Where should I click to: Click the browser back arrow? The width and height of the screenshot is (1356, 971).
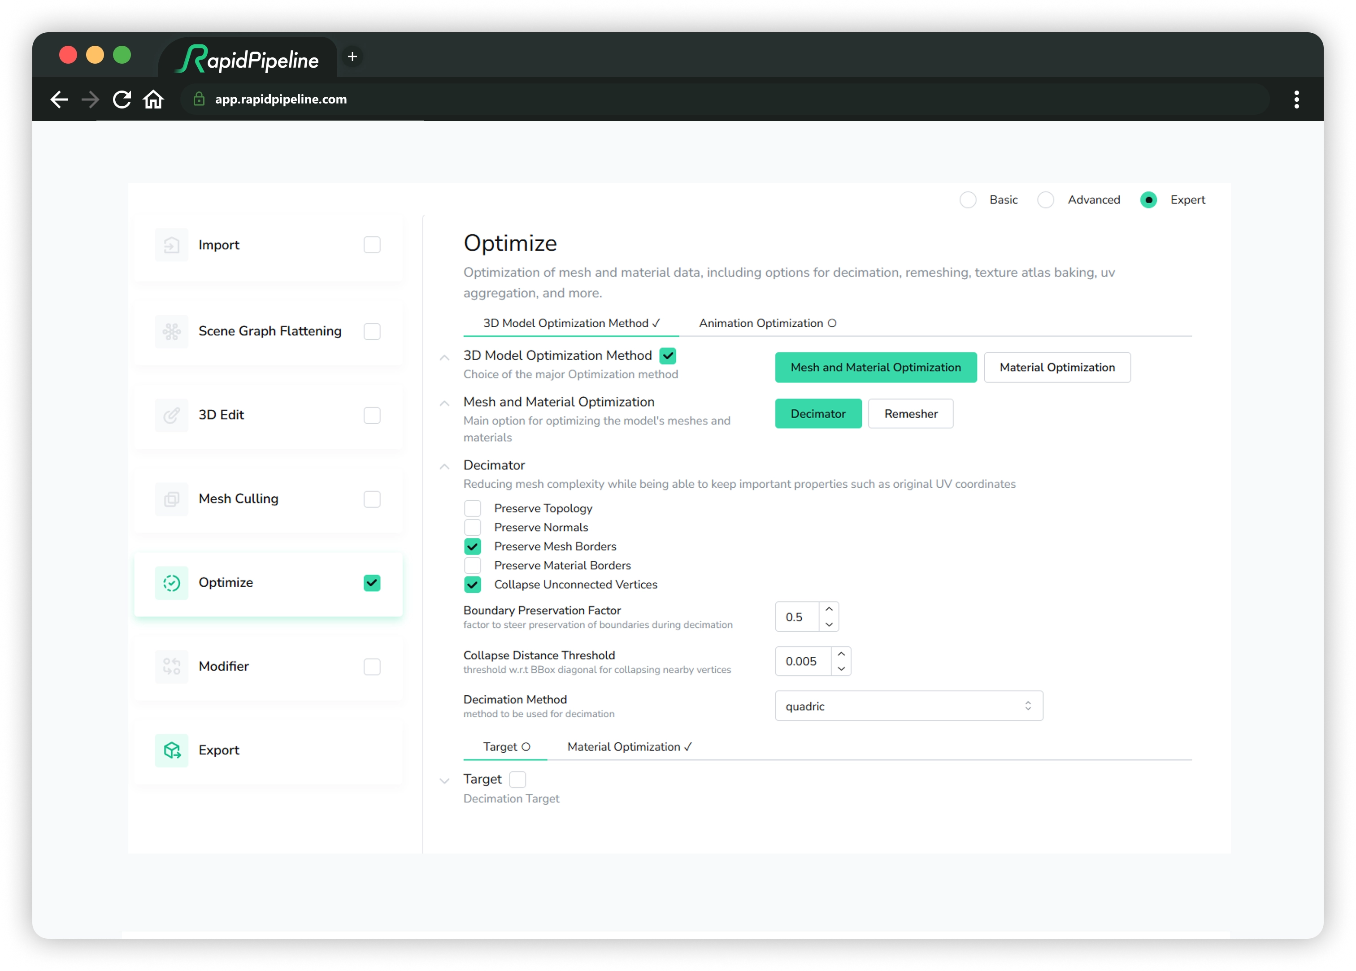click(x=59, y=99)
